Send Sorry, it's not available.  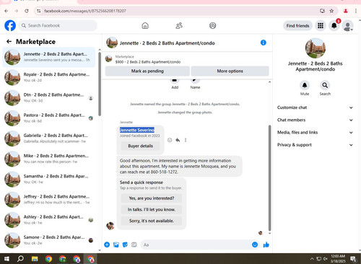coord(152,221)
